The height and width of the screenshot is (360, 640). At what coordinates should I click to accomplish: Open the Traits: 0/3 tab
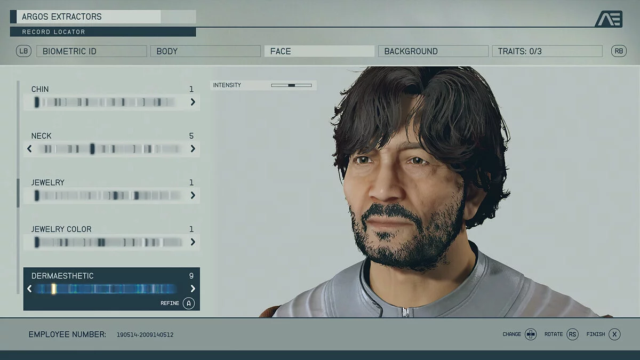click(547, 51)
